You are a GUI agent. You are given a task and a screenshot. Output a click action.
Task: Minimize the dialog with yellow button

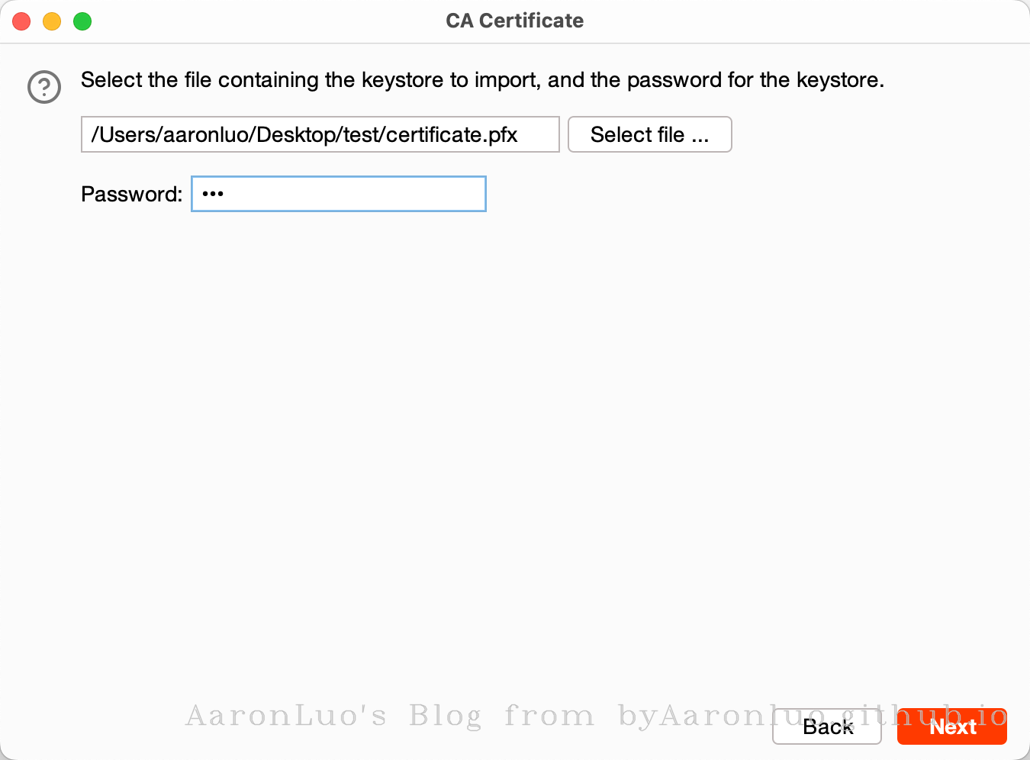pyautogui.click(x=52, y=21)
